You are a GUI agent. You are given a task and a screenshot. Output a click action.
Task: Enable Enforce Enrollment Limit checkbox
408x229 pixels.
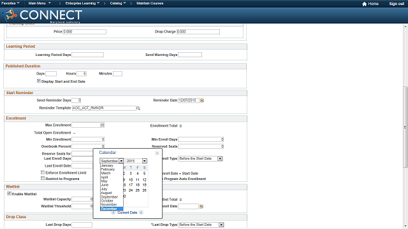point(43,172)
